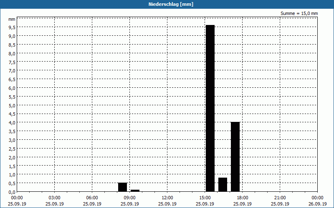Click the 06:00 time axis label
The height and width of the screenshot is (208, 334).
(x=92, y=198)
